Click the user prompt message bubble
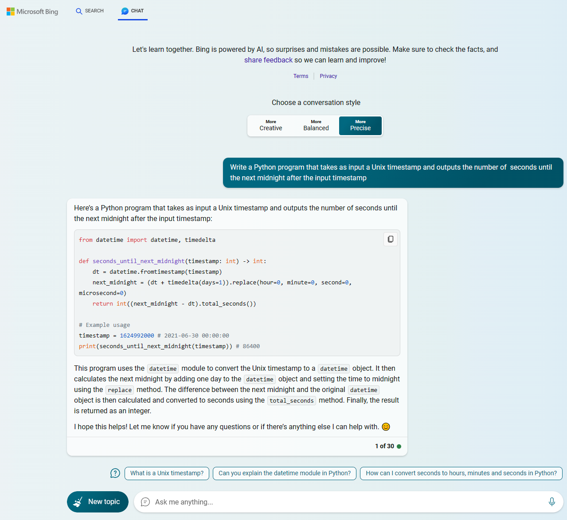Image resolution: width=567 pixels, height=520 pixels. (x=393, y=173)
